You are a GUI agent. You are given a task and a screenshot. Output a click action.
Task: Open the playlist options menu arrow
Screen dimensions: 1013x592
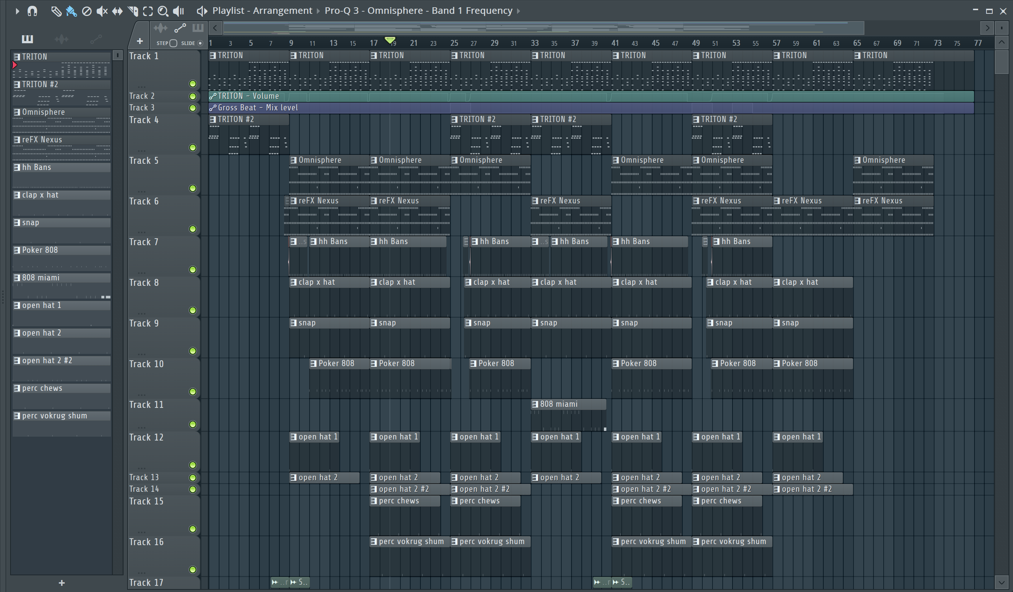click(17, 11)
